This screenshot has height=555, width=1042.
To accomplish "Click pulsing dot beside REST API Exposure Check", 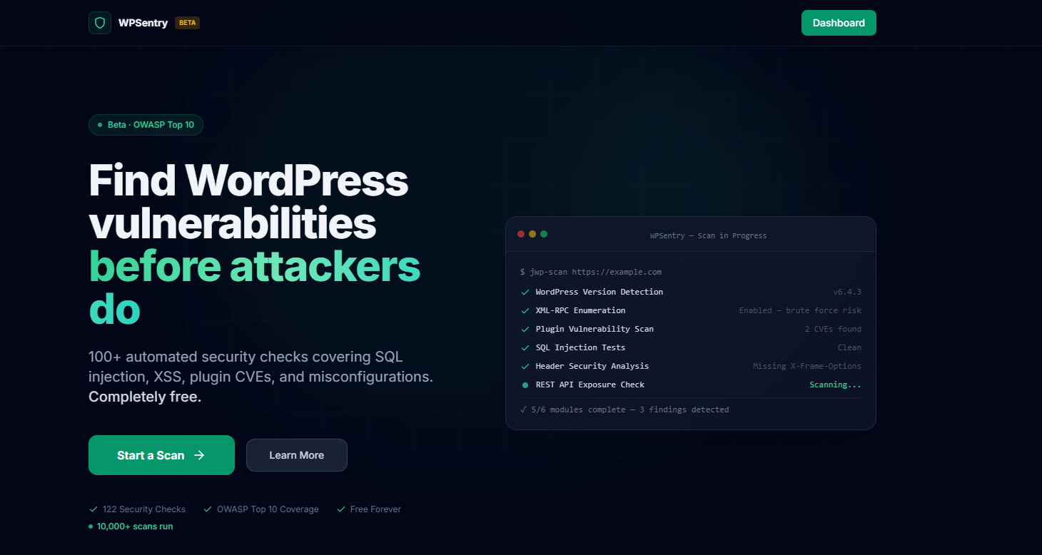I will [x=525, y=385].
